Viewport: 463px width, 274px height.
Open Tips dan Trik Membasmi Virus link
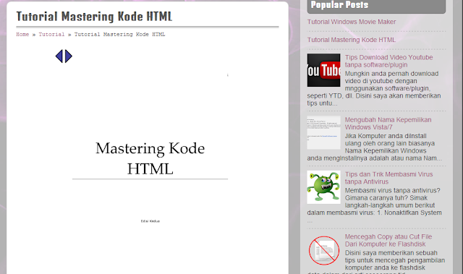[x=388, y=178]
